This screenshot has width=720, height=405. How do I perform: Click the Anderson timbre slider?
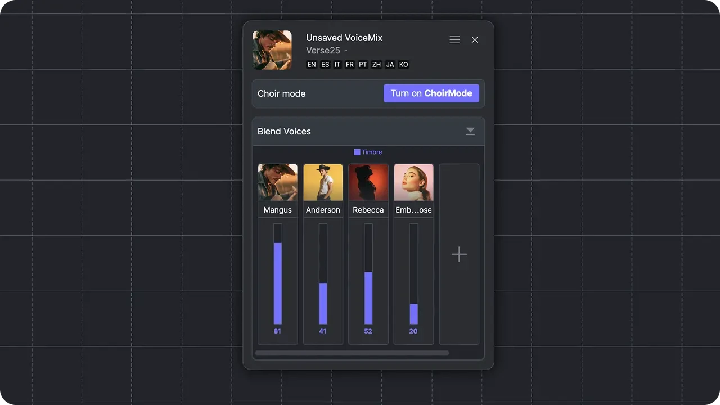(323, 274)
